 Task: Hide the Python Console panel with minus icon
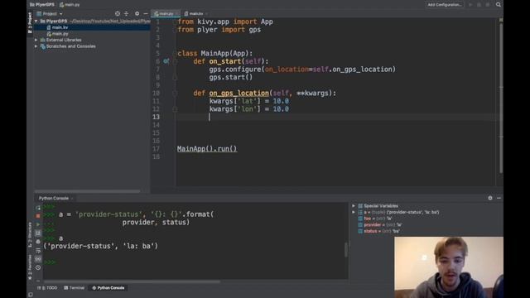[499, 198]
